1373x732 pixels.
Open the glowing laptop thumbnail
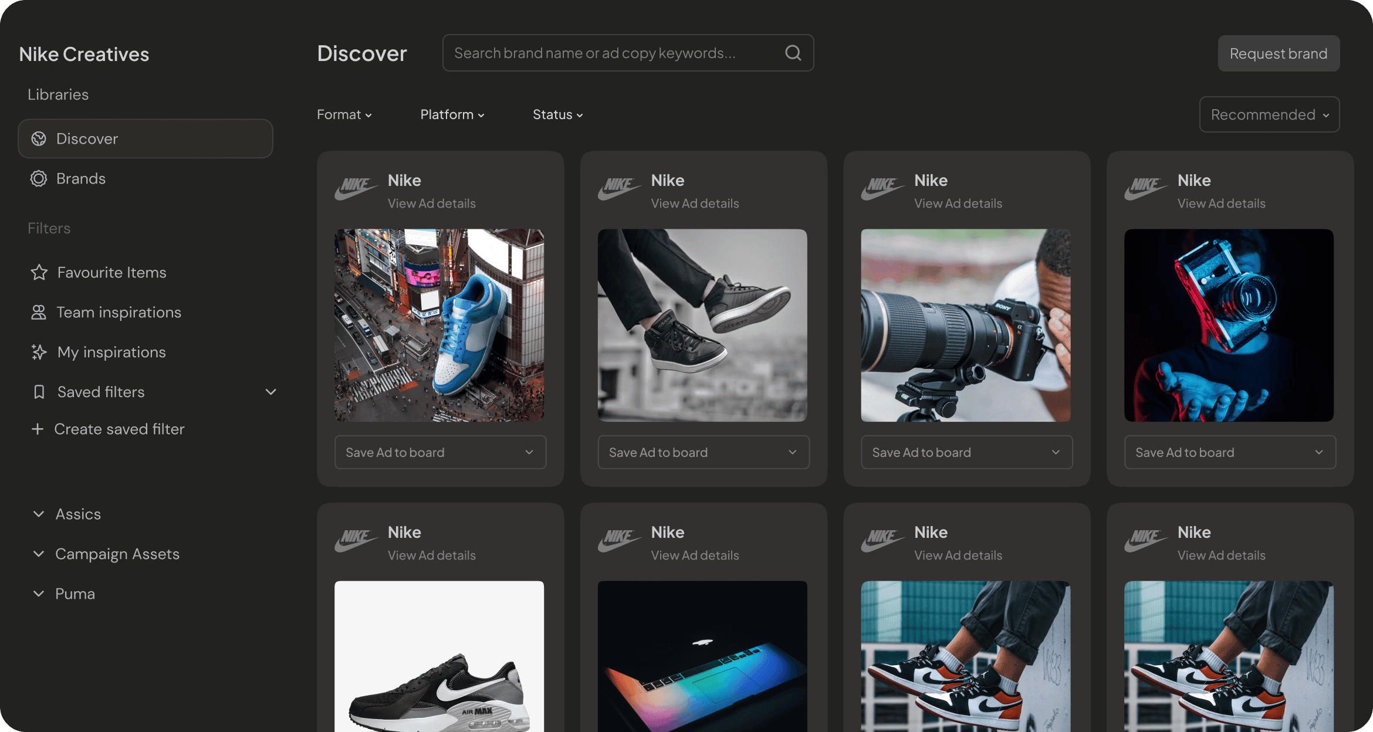click(x=702, y=656)
